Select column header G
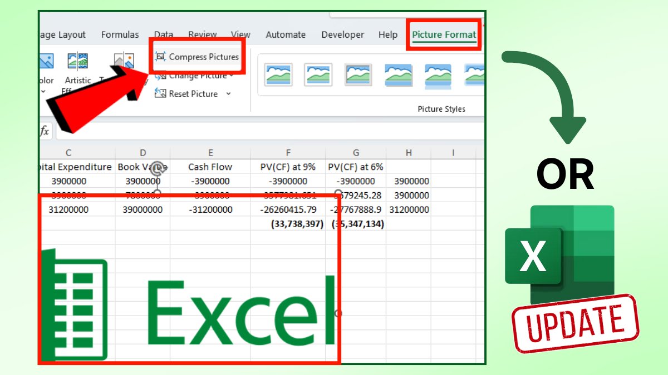Viewport: 668px width, 375px height. pyautogui.click(x=356, y=153)
